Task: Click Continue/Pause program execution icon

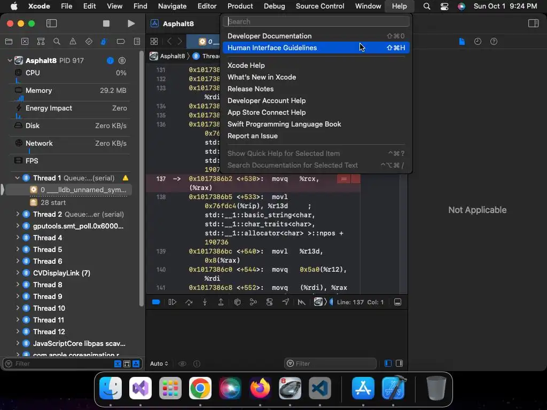Action: click(173, 302)
